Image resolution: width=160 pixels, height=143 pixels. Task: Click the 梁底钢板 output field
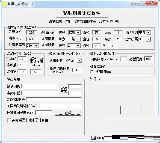click(40, 86)
